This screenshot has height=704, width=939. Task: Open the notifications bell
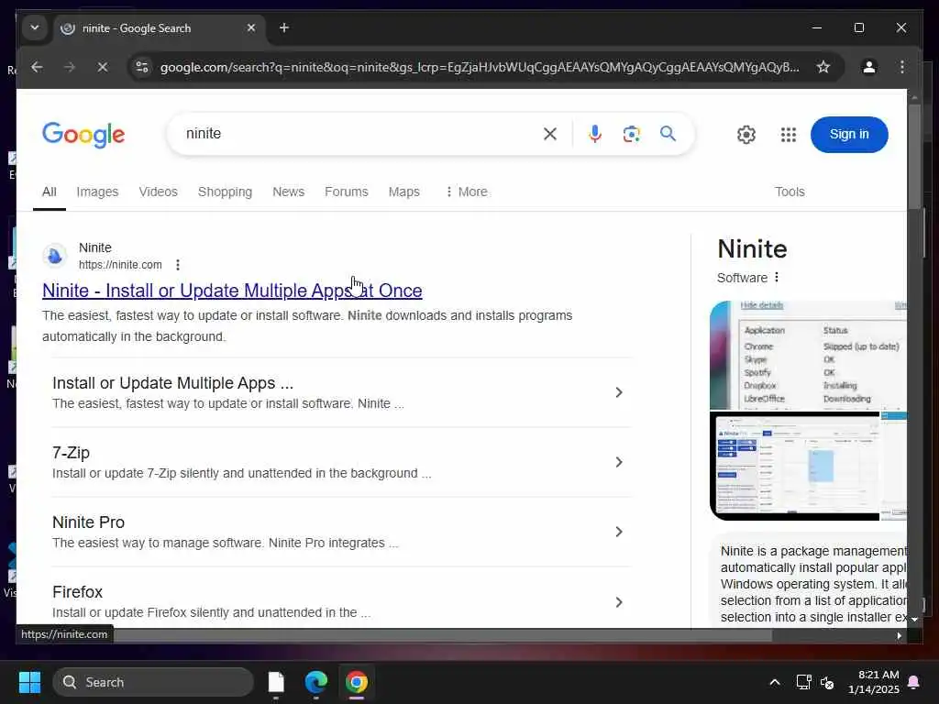tap(914, 682)
